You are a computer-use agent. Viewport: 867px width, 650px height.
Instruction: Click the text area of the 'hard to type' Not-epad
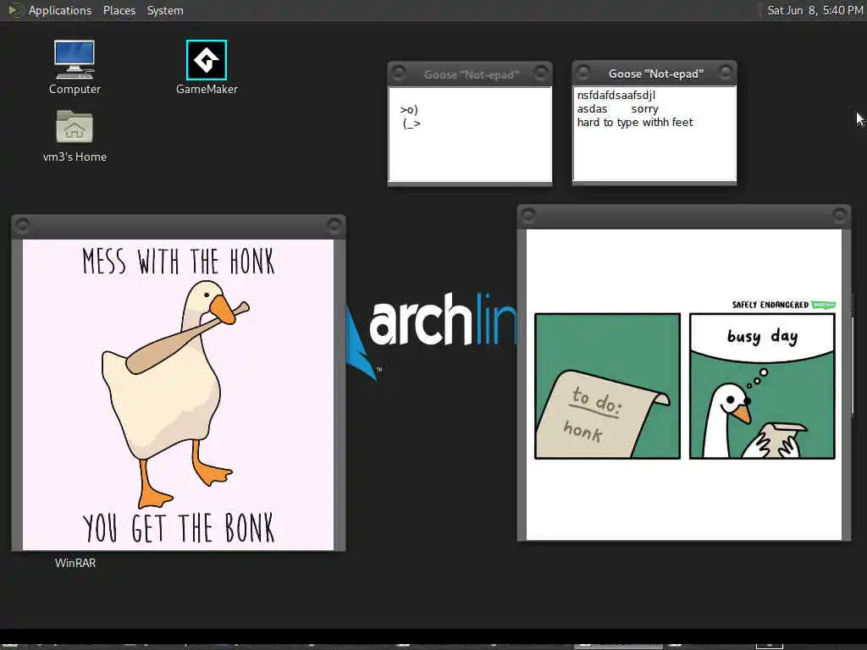coord(654,133)
